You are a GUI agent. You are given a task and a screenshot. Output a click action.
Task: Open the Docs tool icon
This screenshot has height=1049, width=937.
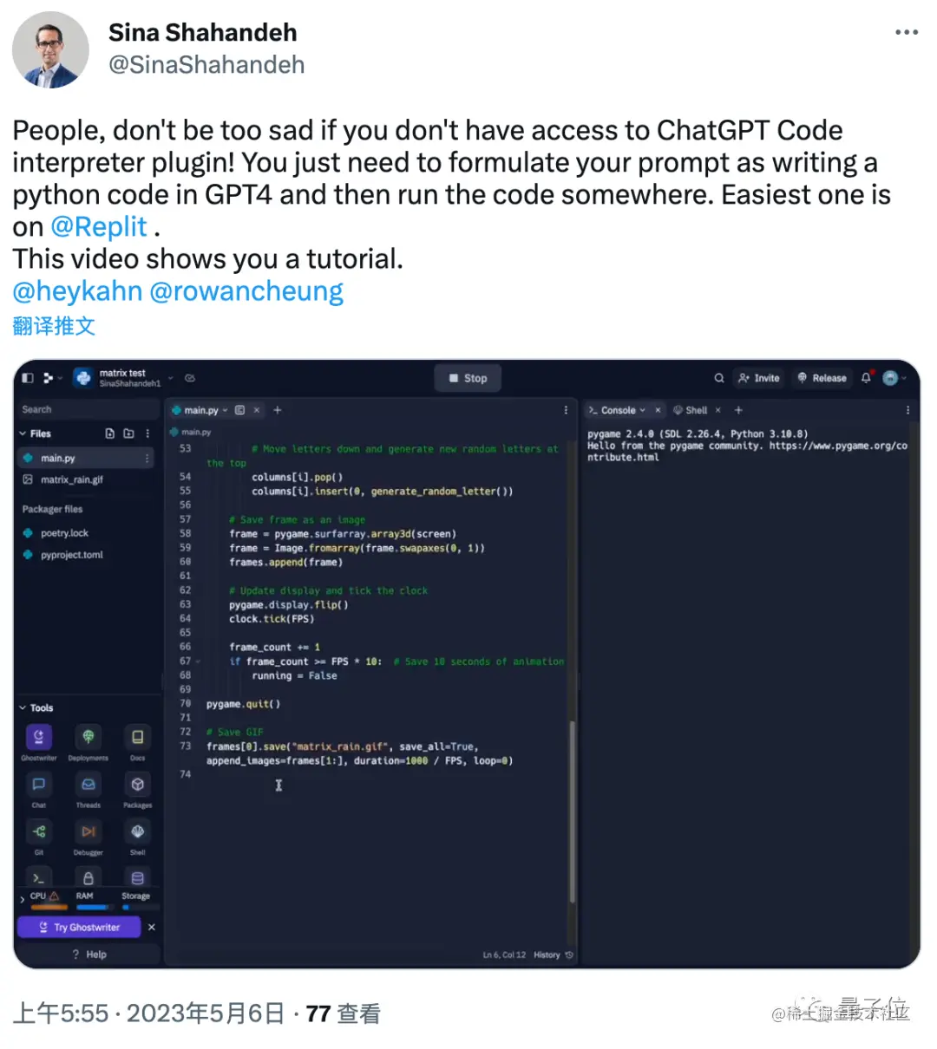137,737
